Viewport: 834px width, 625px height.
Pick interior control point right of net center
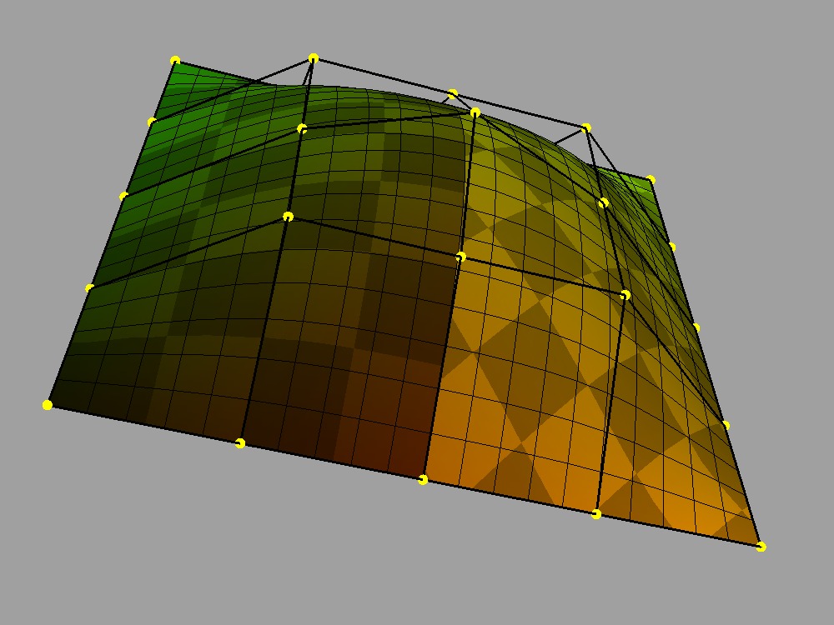pos(625,295)
